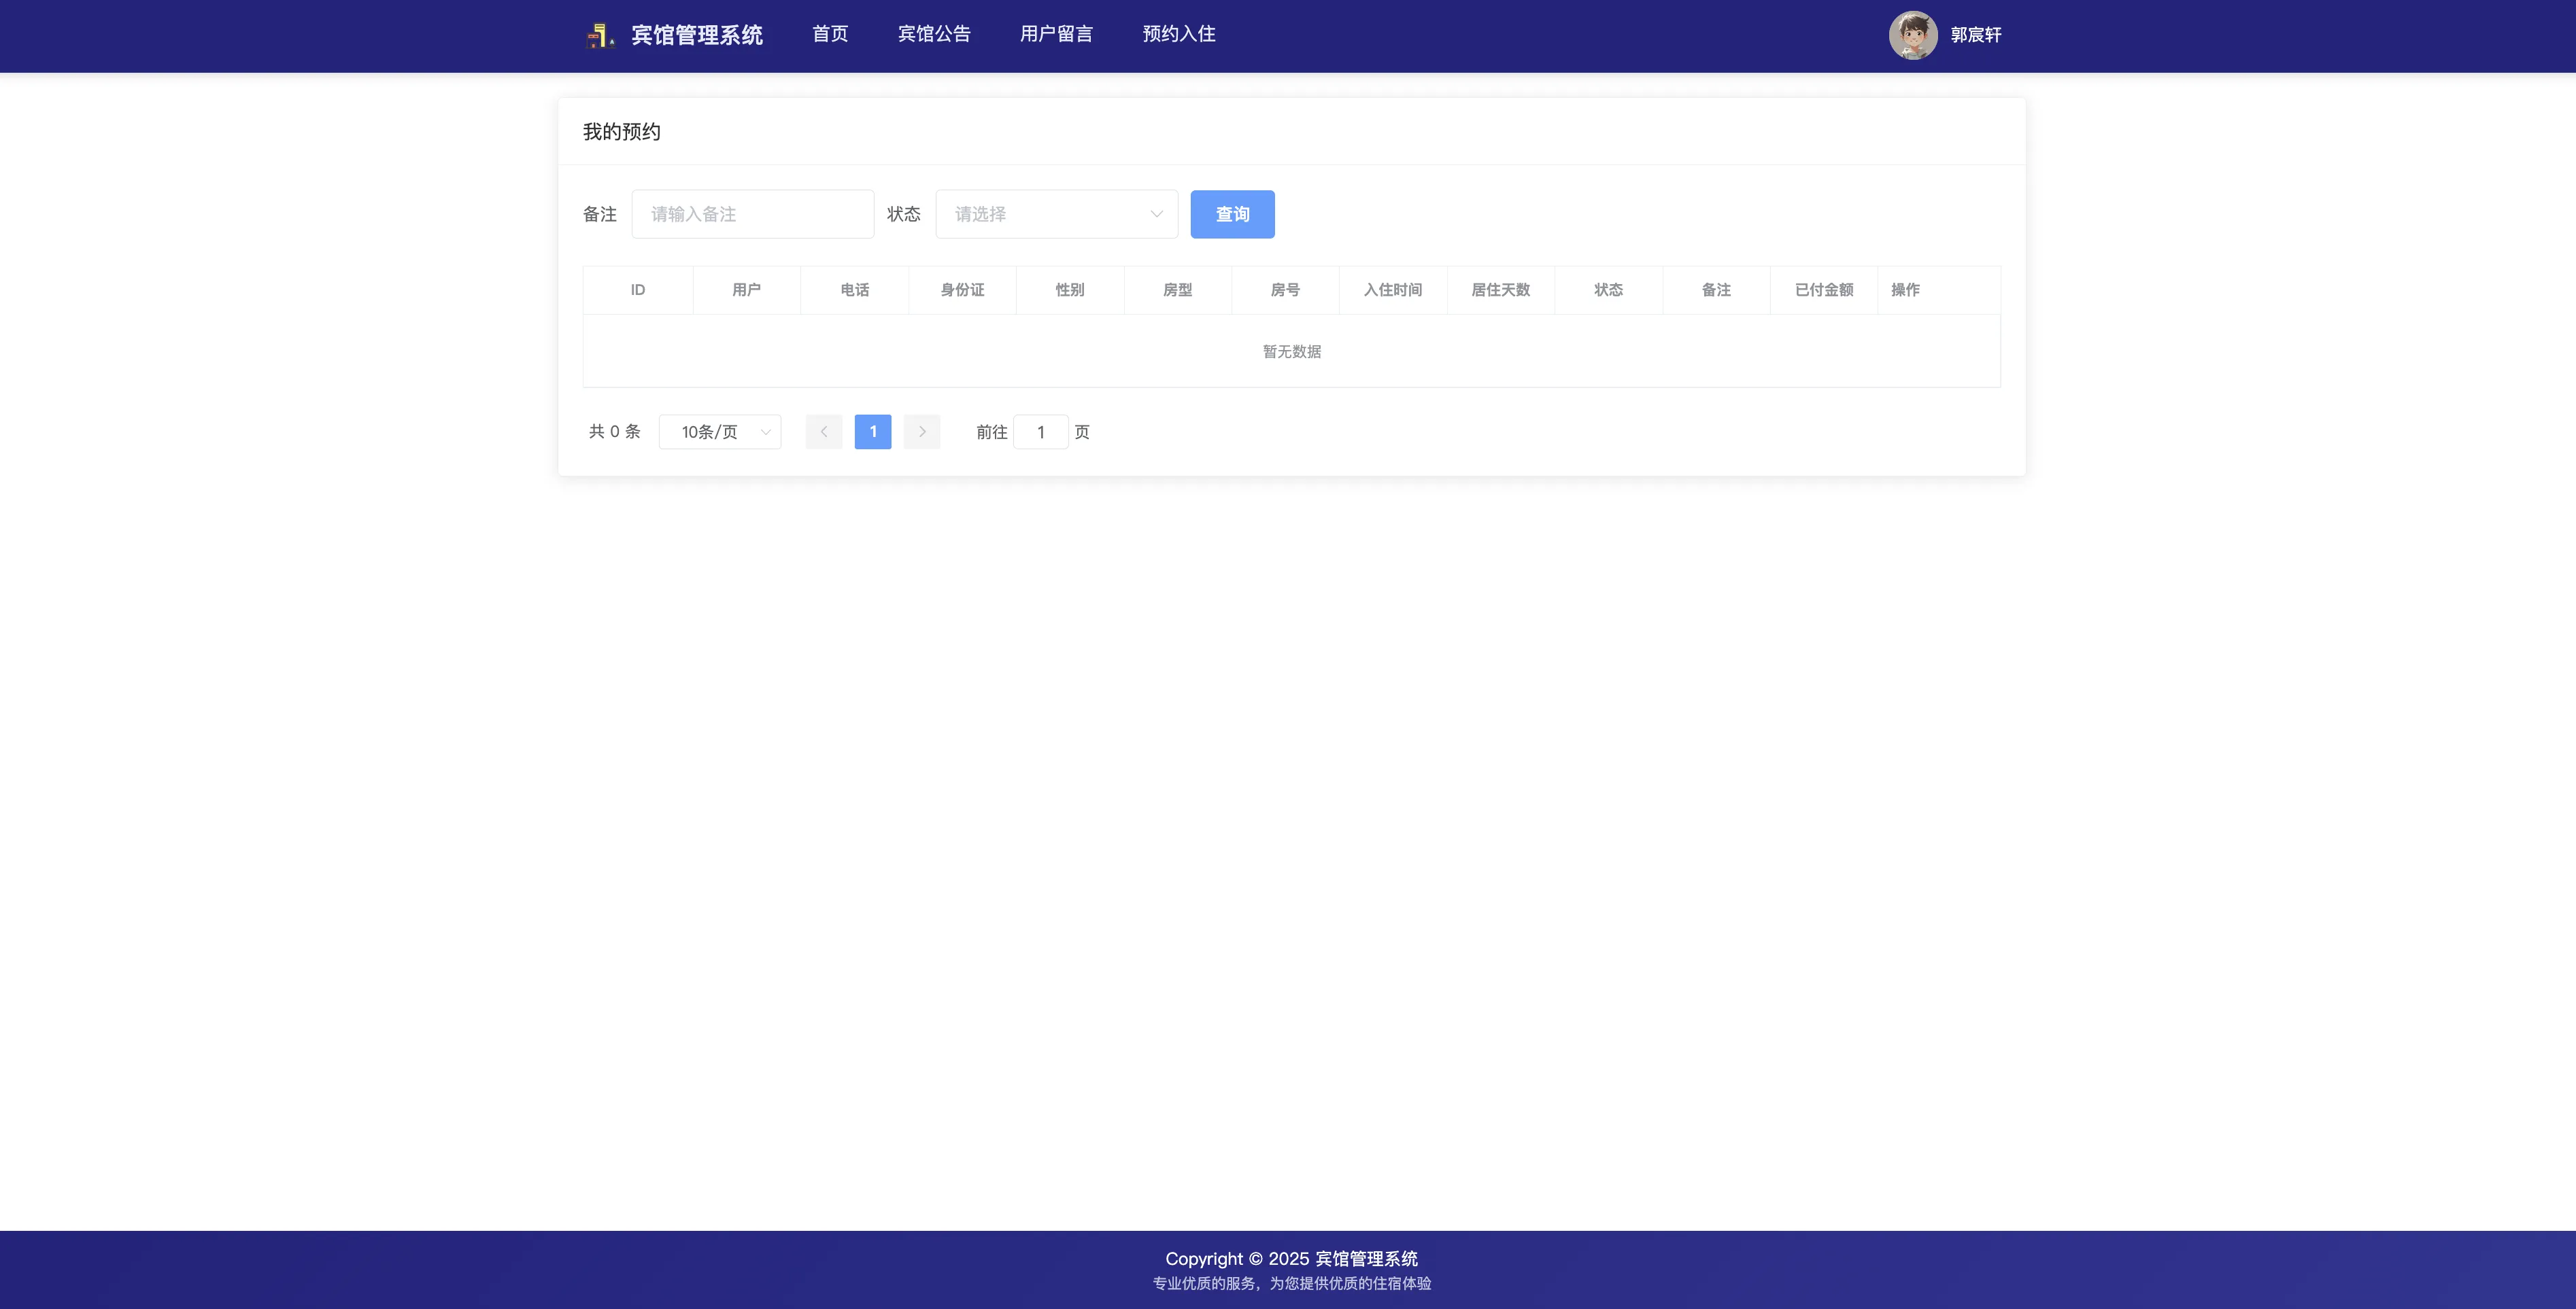The image size is (2576, 1309).
Task: Click the 郭宸轩 username
Action: pos(1975,35)
